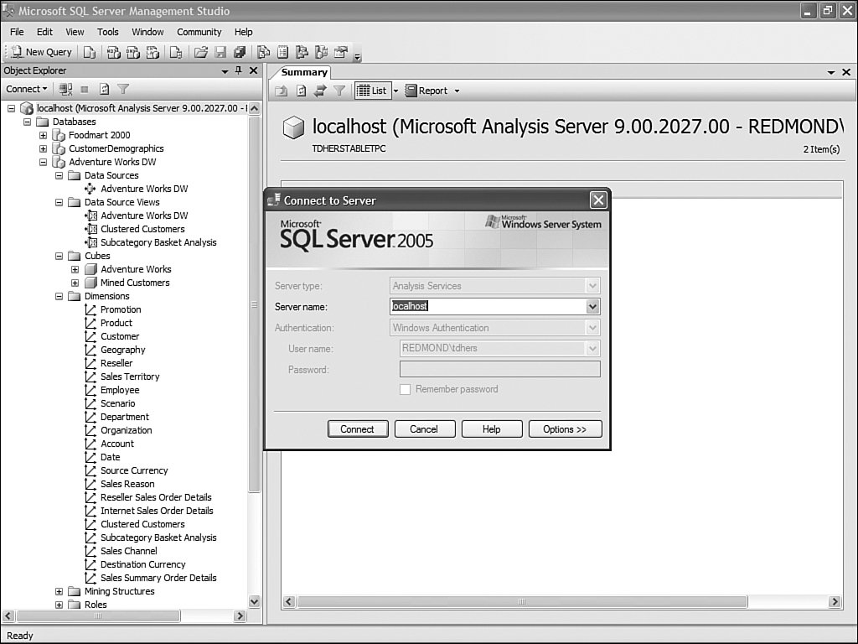
Task: Refresh the Object Explorer tree
Action: pos(104,89)
